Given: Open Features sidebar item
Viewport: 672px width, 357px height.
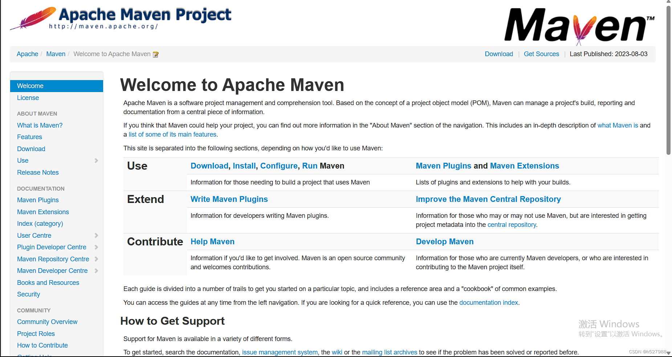Looking at the screenshot, I should pos(29,137).
